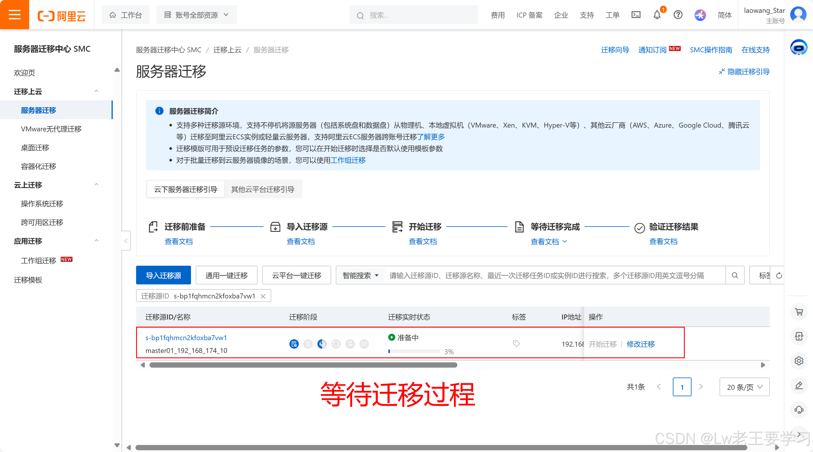Open the notification bell
Screen dimensions: 813x452
[657, 15]
